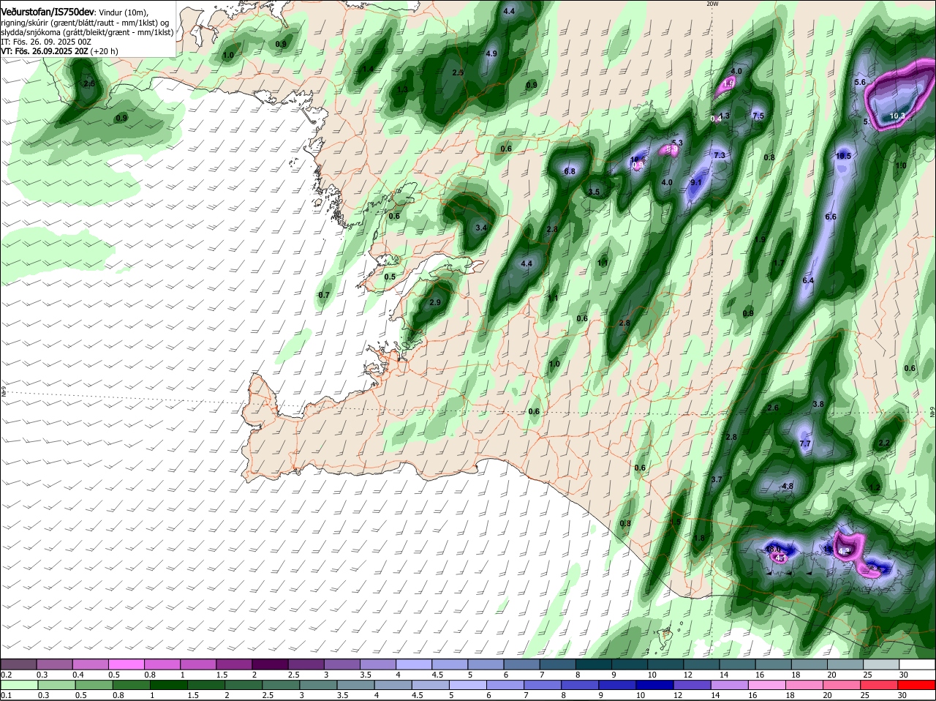Click the 1.3 value label near top
The height and width of the screenshot is (701, 936).
402,89
